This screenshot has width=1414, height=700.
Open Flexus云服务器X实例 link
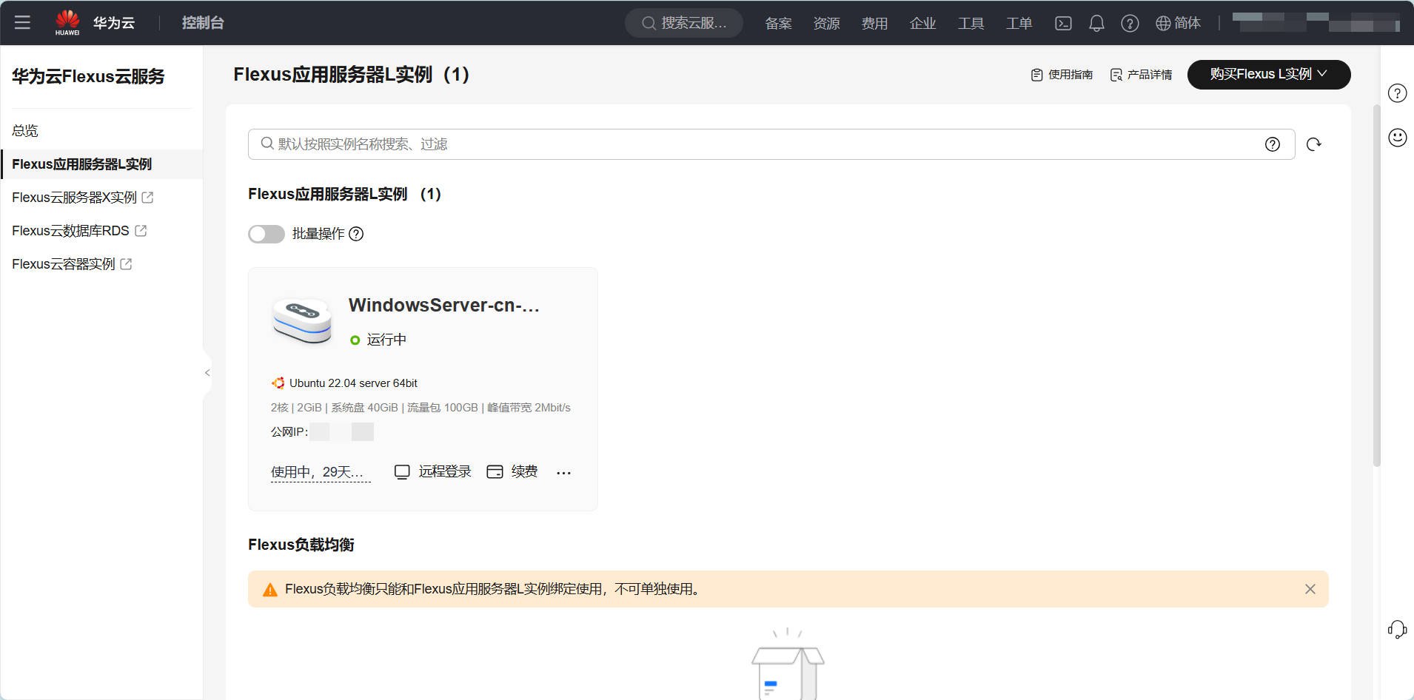(74, 198)
